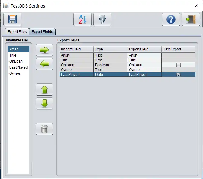
Task: Enable Text Export for OnLoan row
Action: point(179,65)
